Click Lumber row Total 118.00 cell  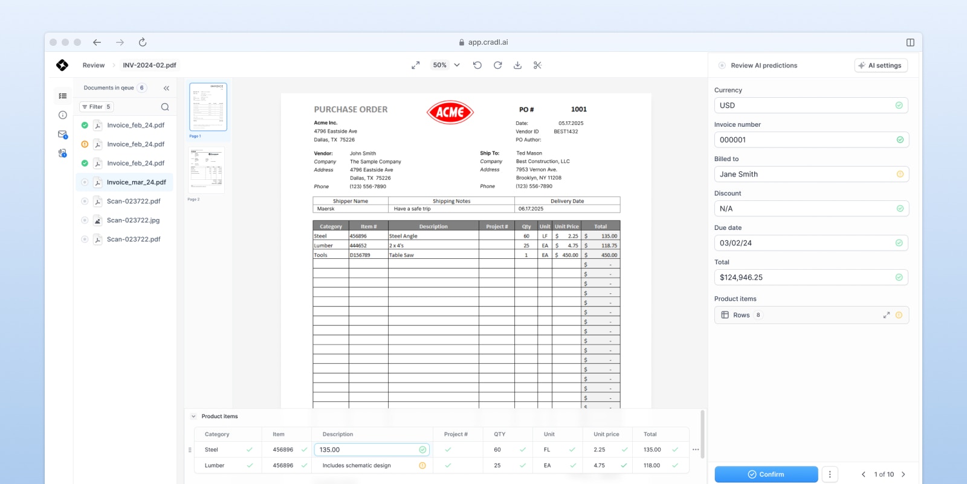point(661,465)
